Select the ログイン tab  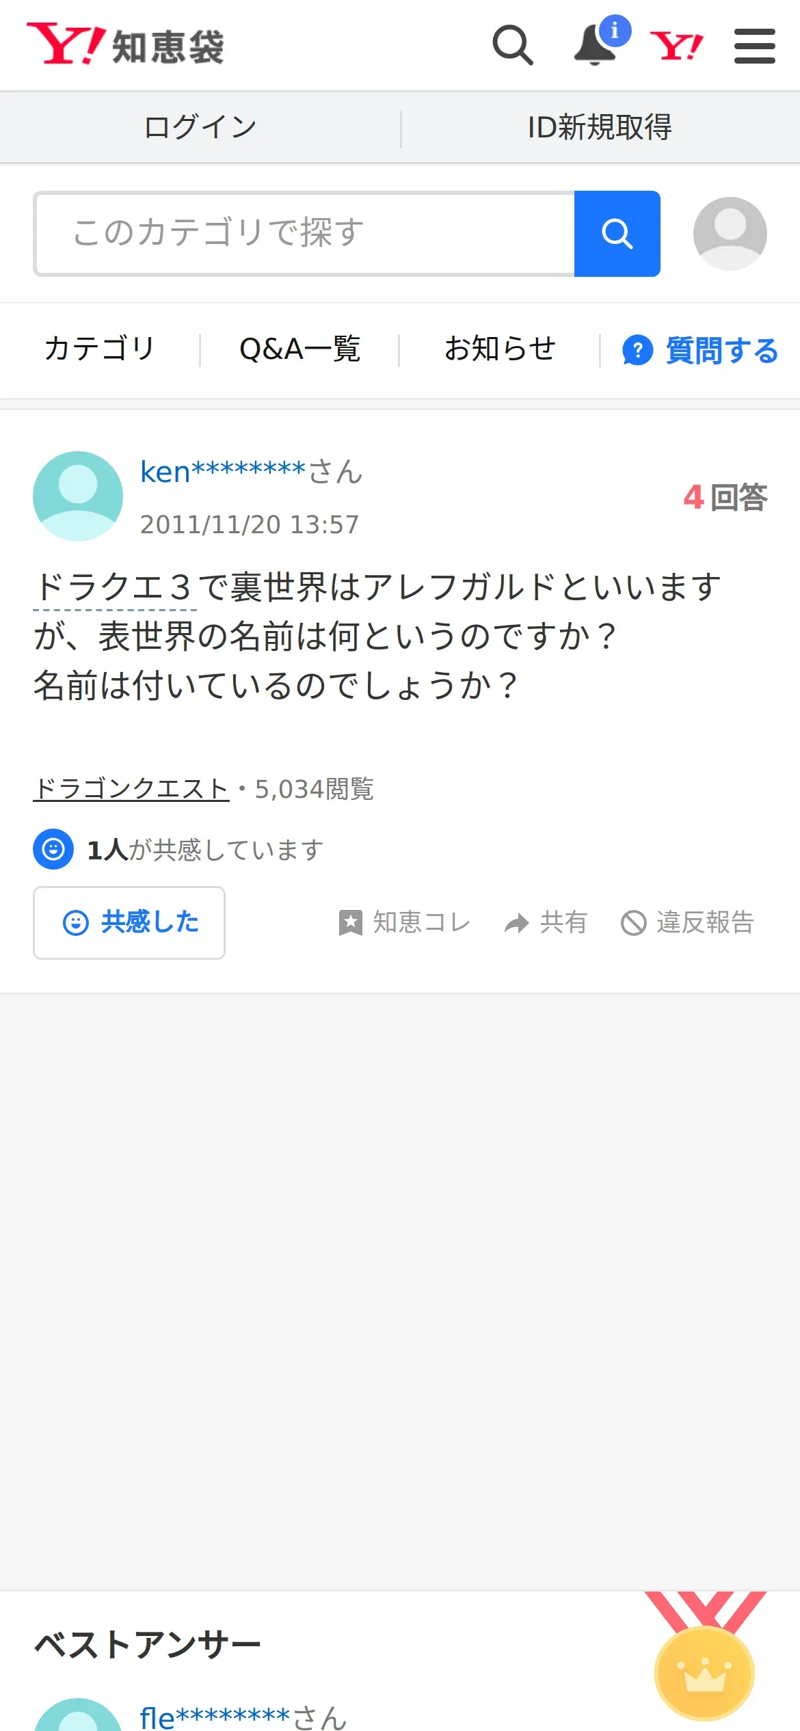click(200, 127)
